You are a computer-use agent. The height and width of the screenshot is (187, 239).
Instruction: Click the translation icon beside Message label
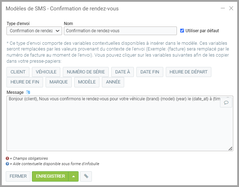click(28, 92)
